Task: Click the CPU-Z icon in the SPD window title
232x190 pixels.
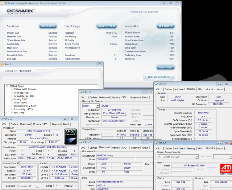Action: (x=81, y=92)
